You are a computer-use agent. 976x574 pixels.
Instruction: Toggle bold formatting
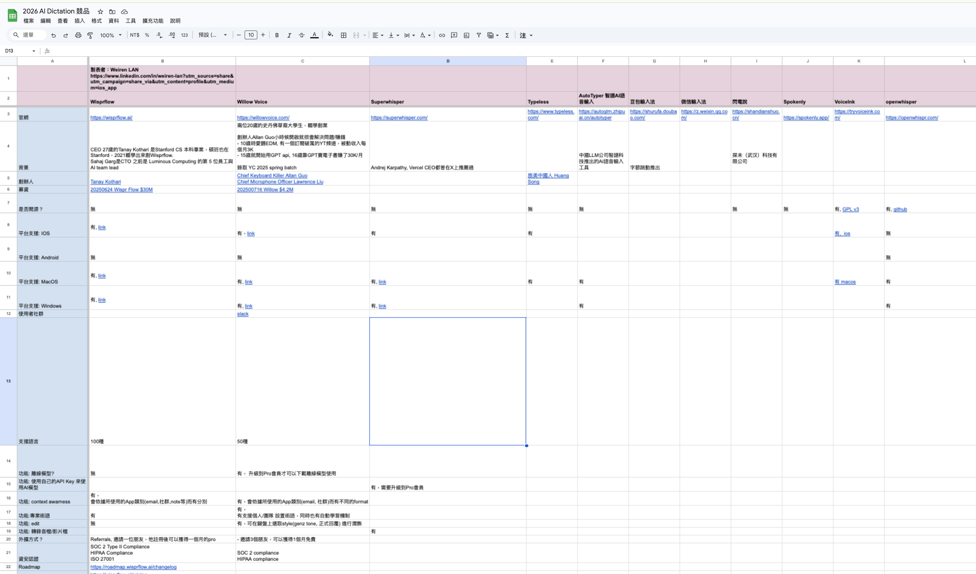[277, 35]
